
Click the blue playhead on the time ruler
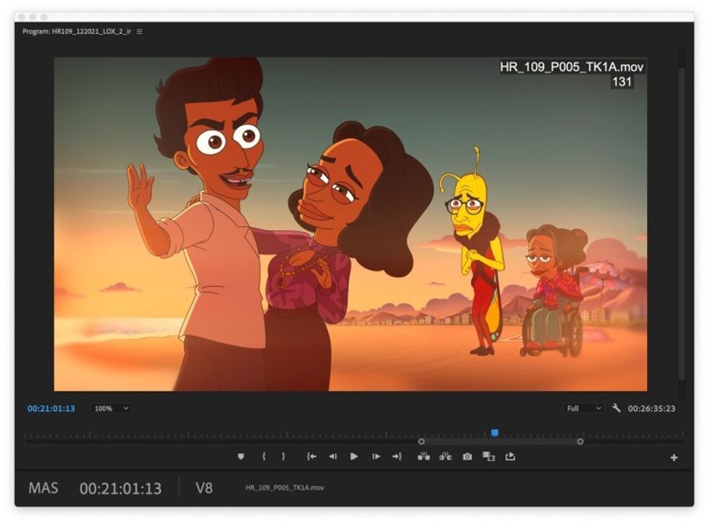tap(495, 433)
